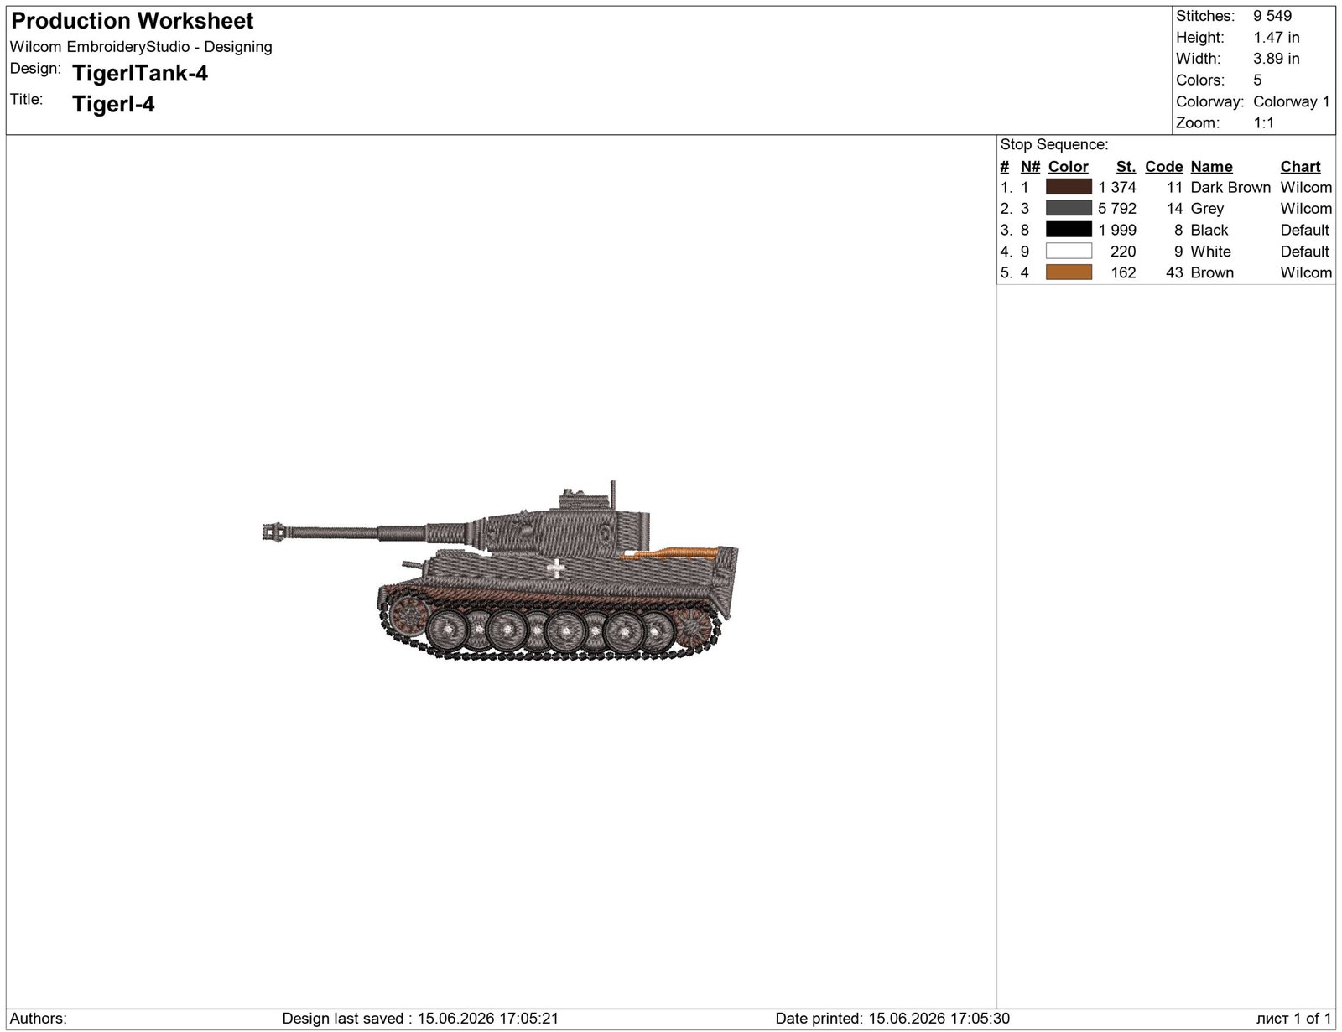The height and width of the screenshot is (1032, 1342).
Task: Click the White color swatch
Action: pos(1069,251)
